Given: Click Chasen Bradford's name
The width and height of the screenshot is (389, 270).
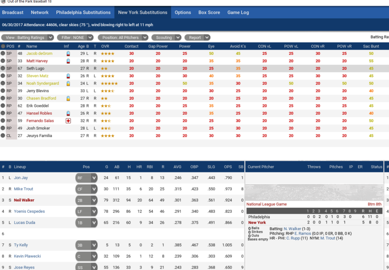Looking at the screenshot, I should tap(41, 99).
